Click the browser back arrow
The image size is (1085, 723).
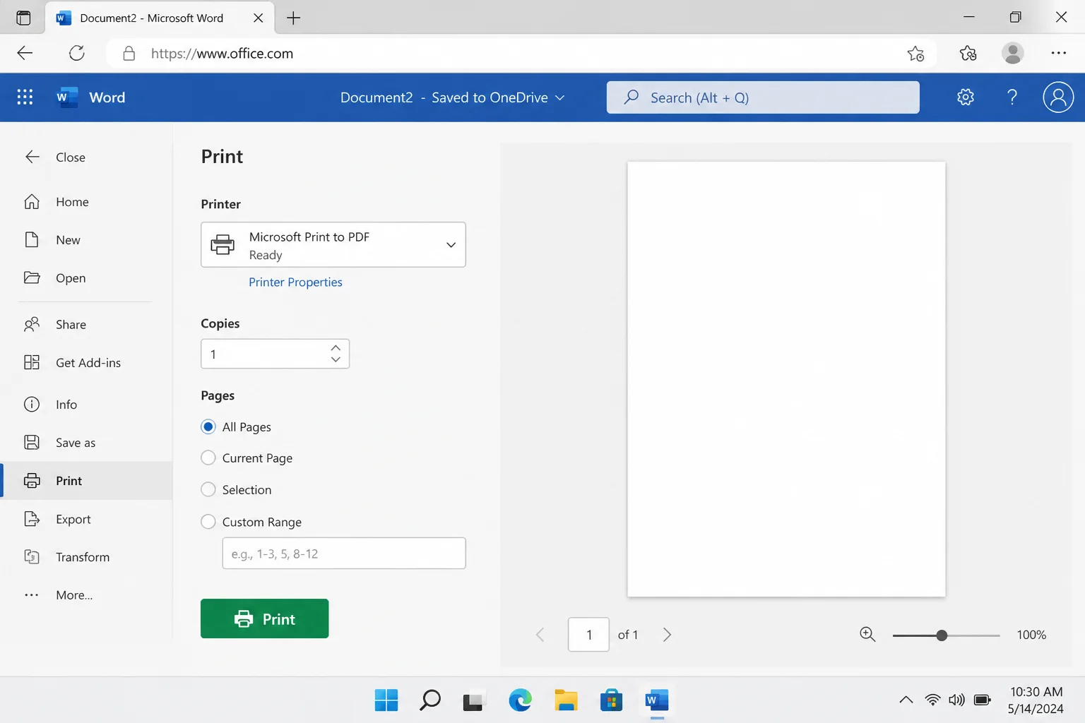(25, 53)
